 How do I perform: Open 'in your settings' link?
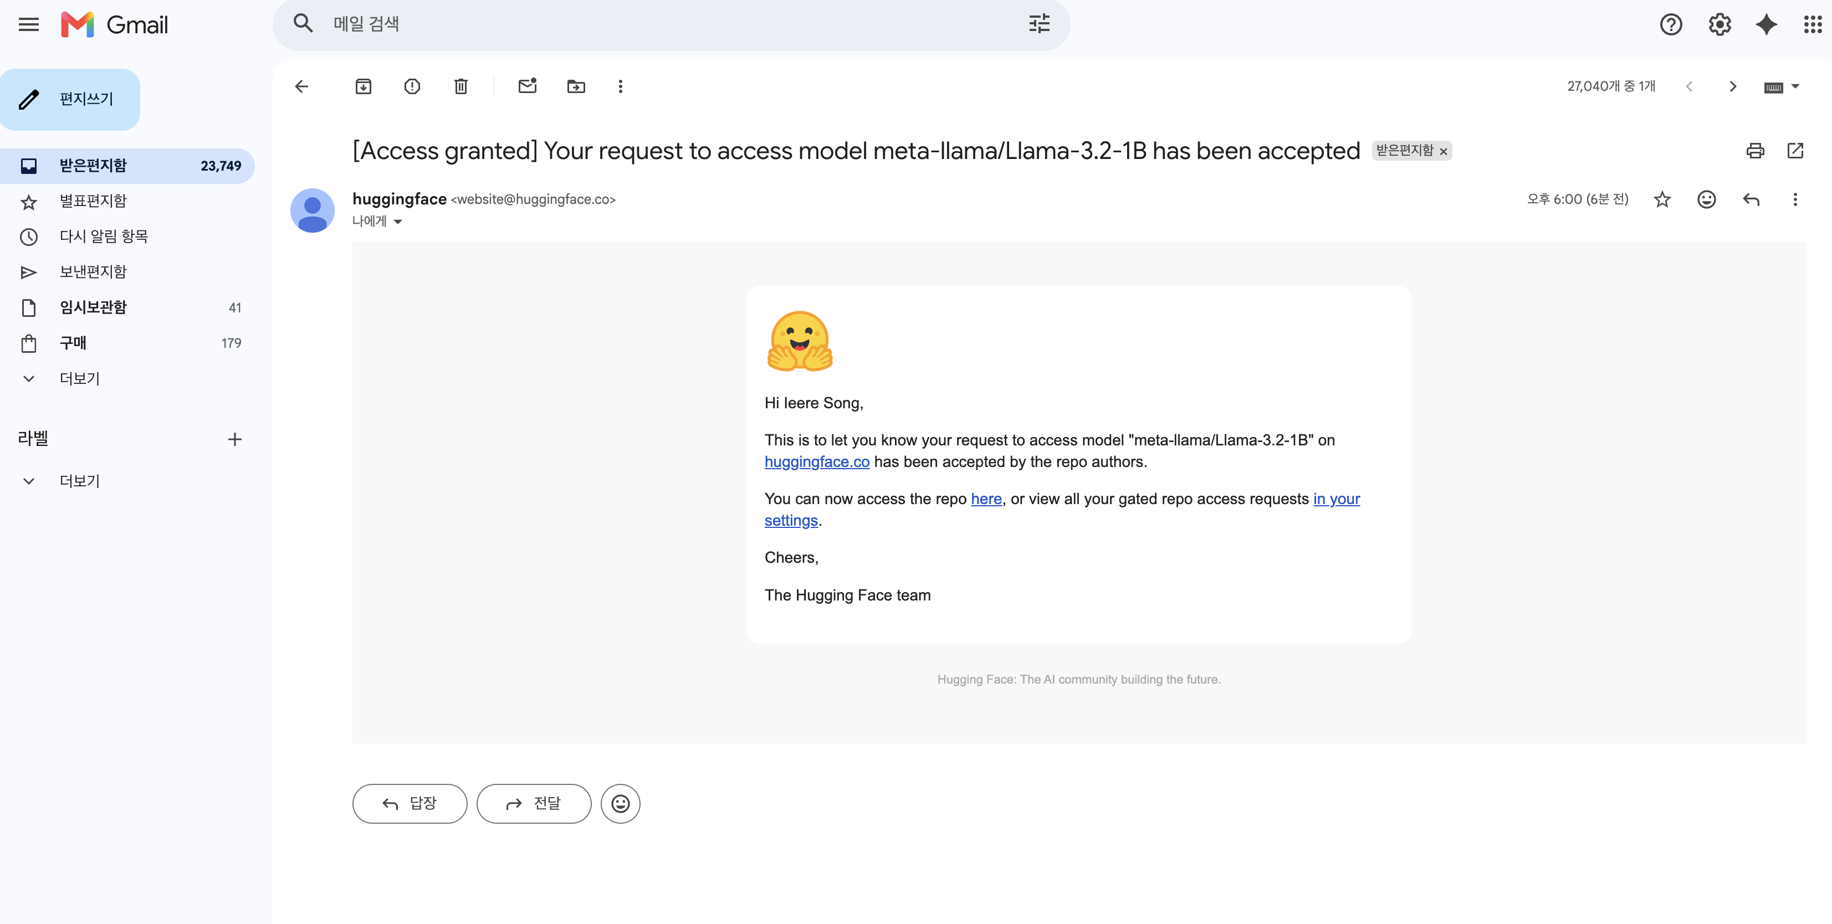tap(1335, 499)
